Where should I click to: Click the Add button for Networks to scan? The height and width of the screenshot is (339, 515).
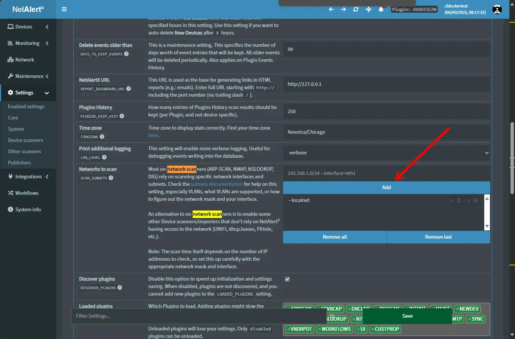(386, 188)
